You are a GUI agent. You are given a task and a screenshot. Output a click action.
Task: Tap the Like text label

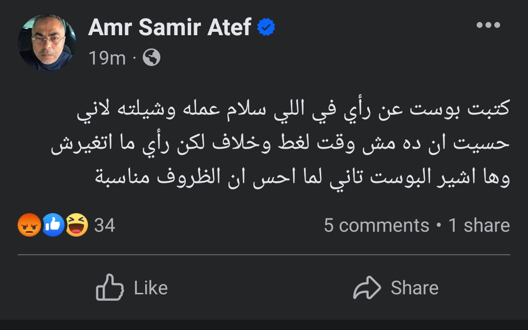tap(151, 288)
